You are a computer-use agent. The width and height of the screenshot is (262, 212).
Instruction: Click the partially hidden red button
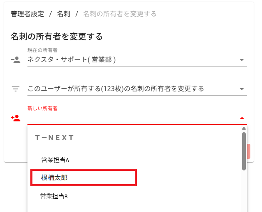coord(249,151)
